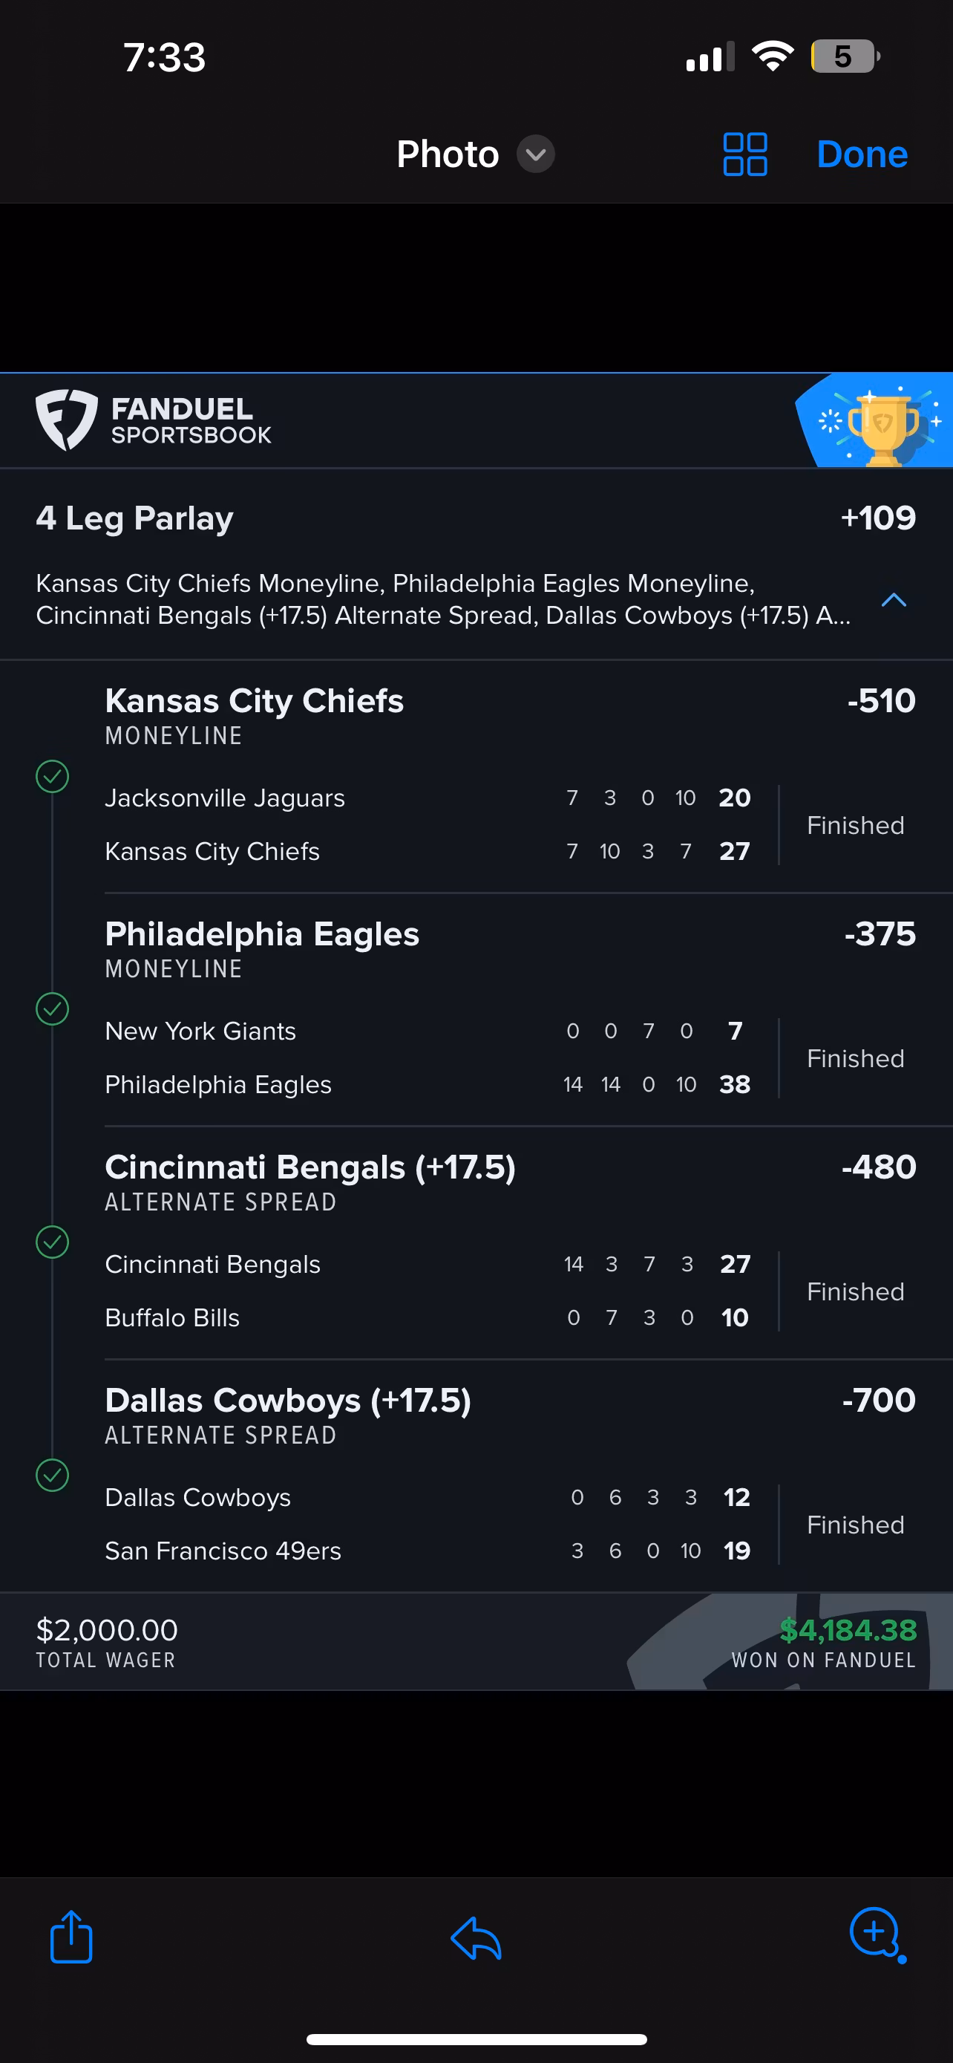
Task: Collapse the 4 Leg Parlay details
Action: coord(894,600)
